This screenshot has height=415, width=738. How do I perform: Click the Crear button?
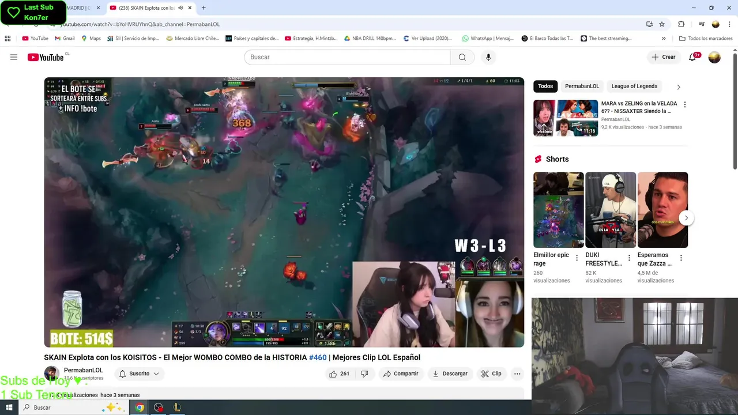pos(663,57)
